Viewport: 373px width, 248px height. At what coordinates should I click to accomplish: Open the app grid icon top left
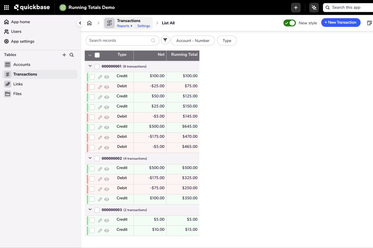[6, 7]
